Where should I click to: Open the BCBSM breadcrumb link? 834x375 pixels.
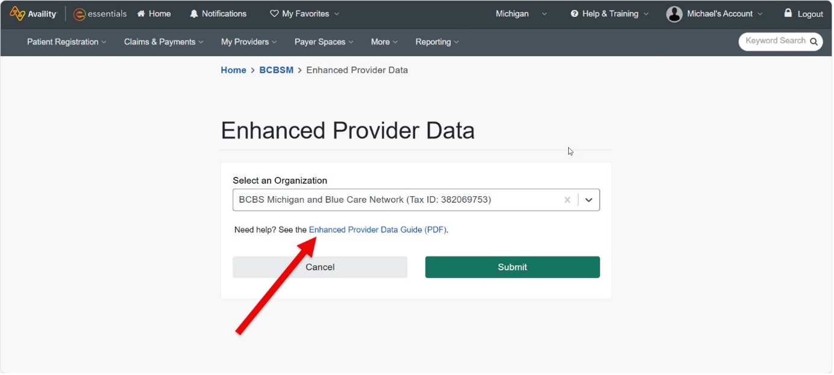point(276,70)
